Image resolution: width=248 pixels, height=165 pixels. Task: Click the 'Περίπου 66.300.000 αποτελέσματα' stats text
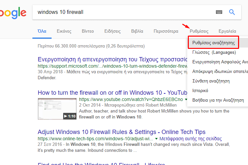coord(91,46)
